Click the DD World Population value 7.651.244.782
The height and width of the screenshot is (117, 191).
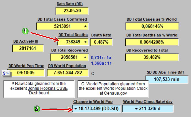(x=68, y=73)
